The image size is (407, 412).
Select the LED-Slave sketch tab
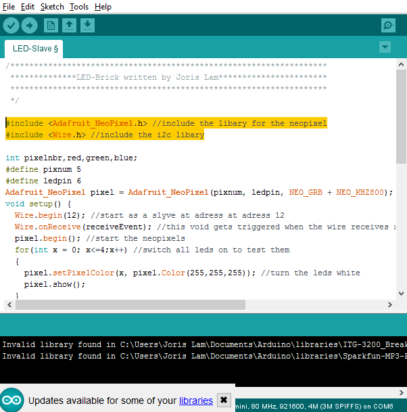[x=34, y=49]
